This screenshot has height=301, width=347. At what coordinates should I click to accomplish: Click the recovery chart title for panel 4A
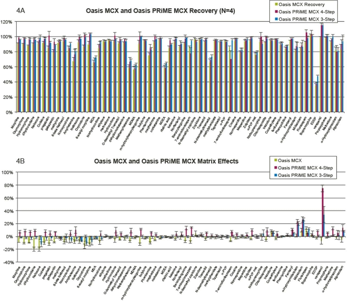[160, 11]
